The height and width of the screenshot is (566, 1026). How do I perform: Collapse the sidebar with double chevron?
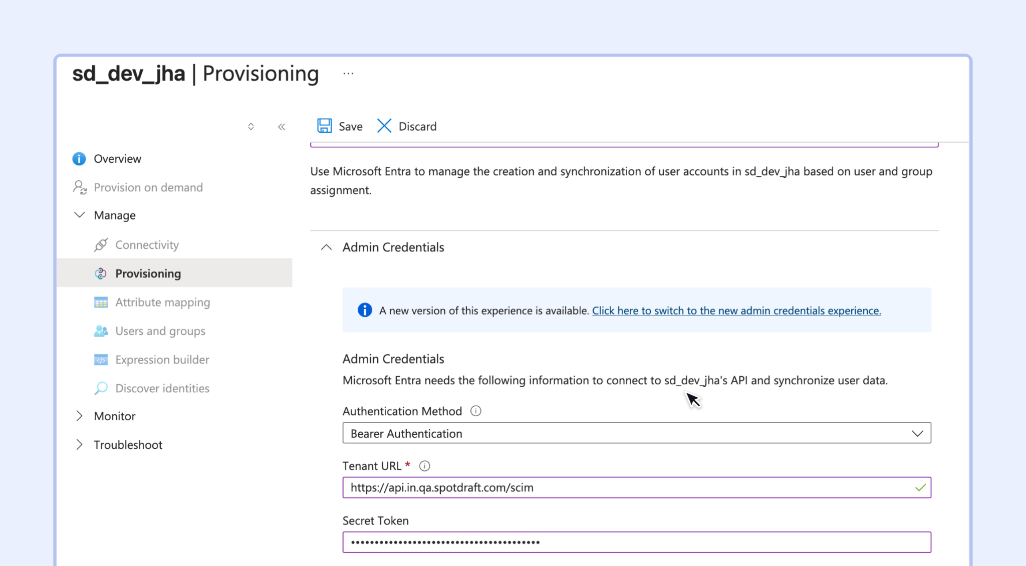point(282,126)
